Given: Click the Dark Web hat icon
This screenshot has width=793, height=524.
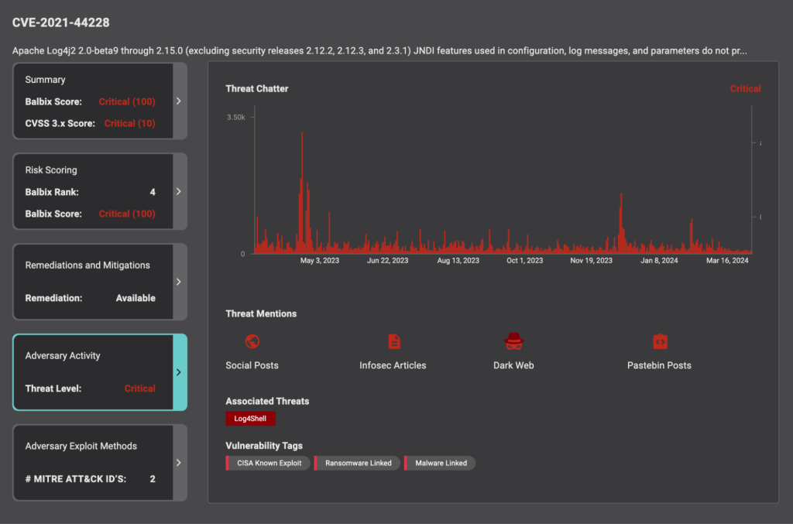Looking at the screenshot, I should pos(513,341).
